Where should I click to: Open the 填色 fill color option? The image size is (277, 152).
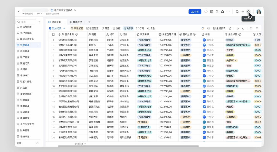tap(151, 28)
